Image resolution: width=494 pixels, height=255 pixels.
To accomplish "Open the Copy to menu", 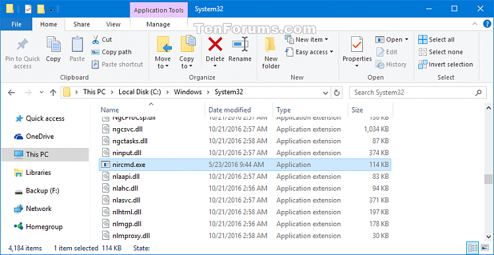I will pos(187,52).
